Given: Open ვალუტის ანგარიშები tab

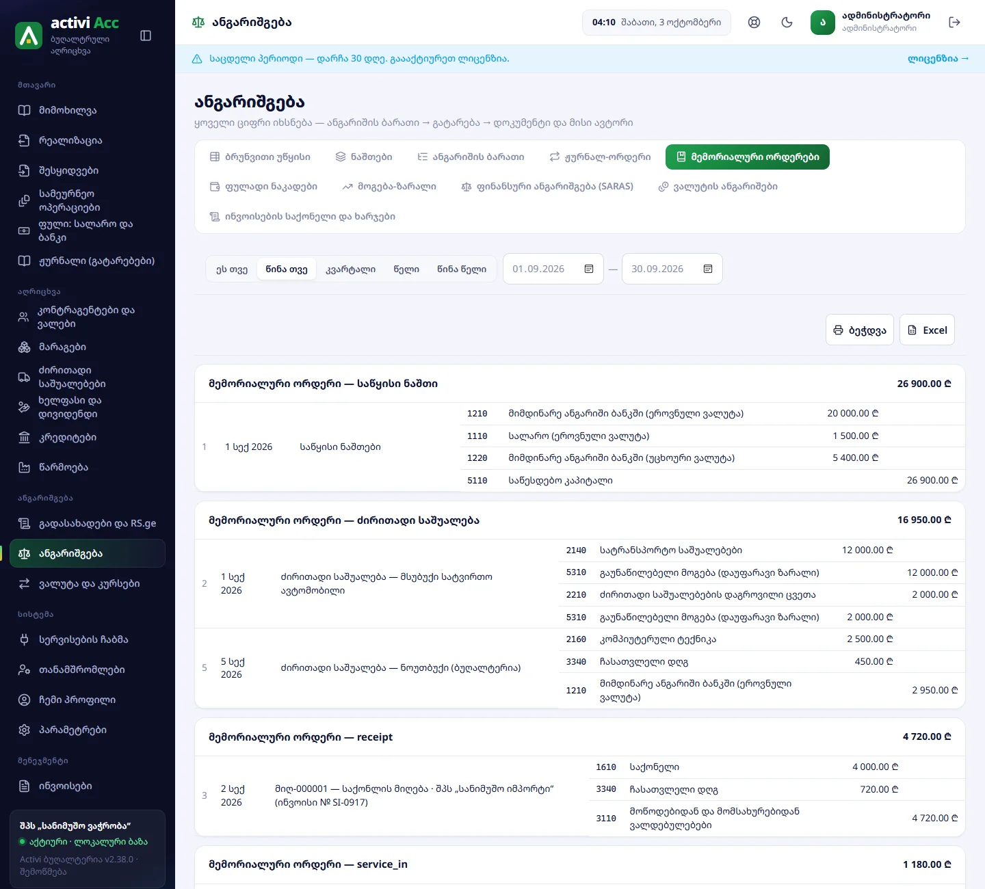Looking at the screenshot, I should pos(718,186).
